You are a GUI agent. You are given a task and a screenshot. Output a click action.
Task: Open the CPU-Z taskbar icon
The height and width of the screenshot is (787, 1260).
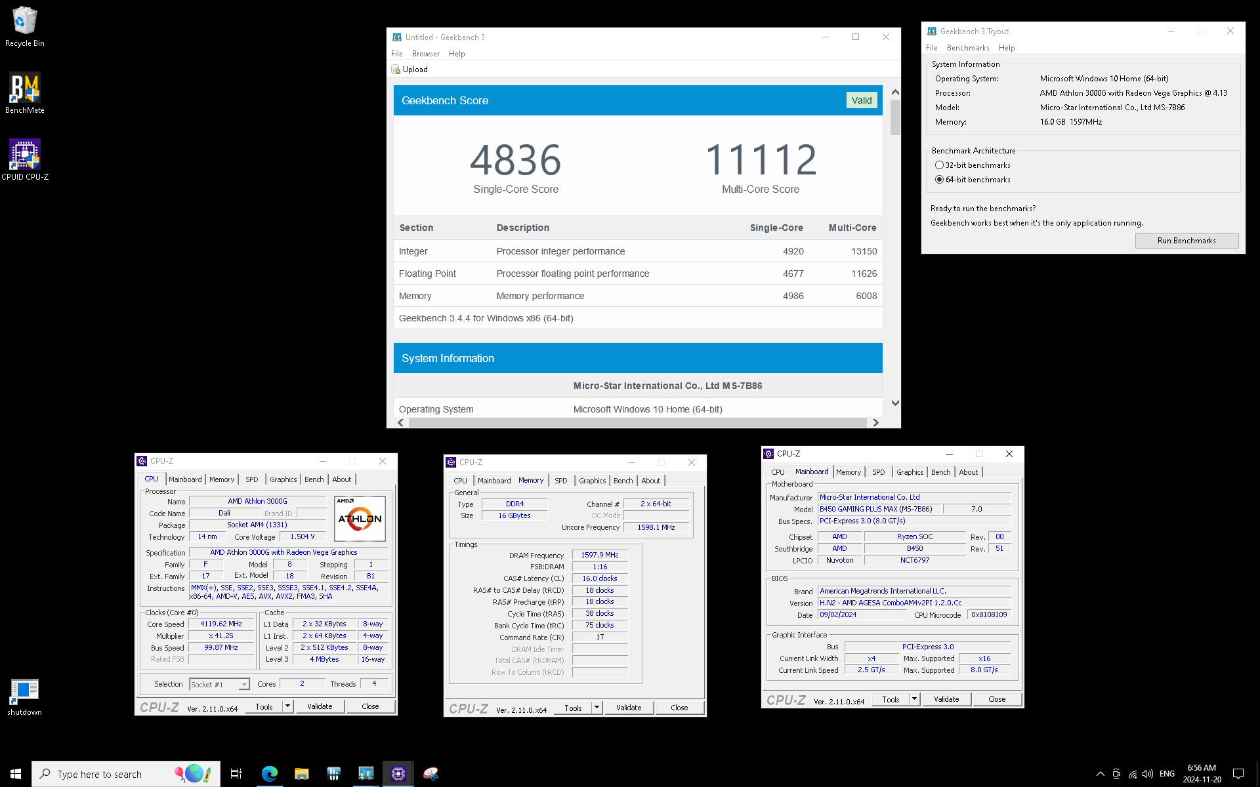(x=398, y=774)
